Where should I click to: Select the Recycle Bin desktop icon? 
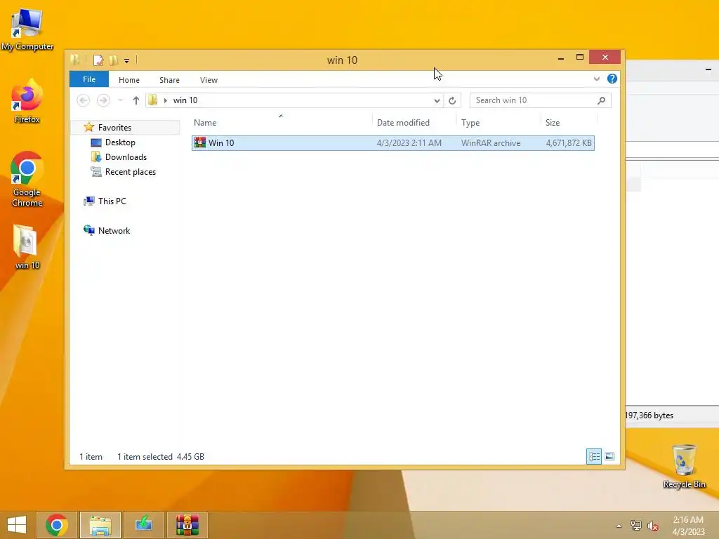pyautogui.click(x=684, y=467)
